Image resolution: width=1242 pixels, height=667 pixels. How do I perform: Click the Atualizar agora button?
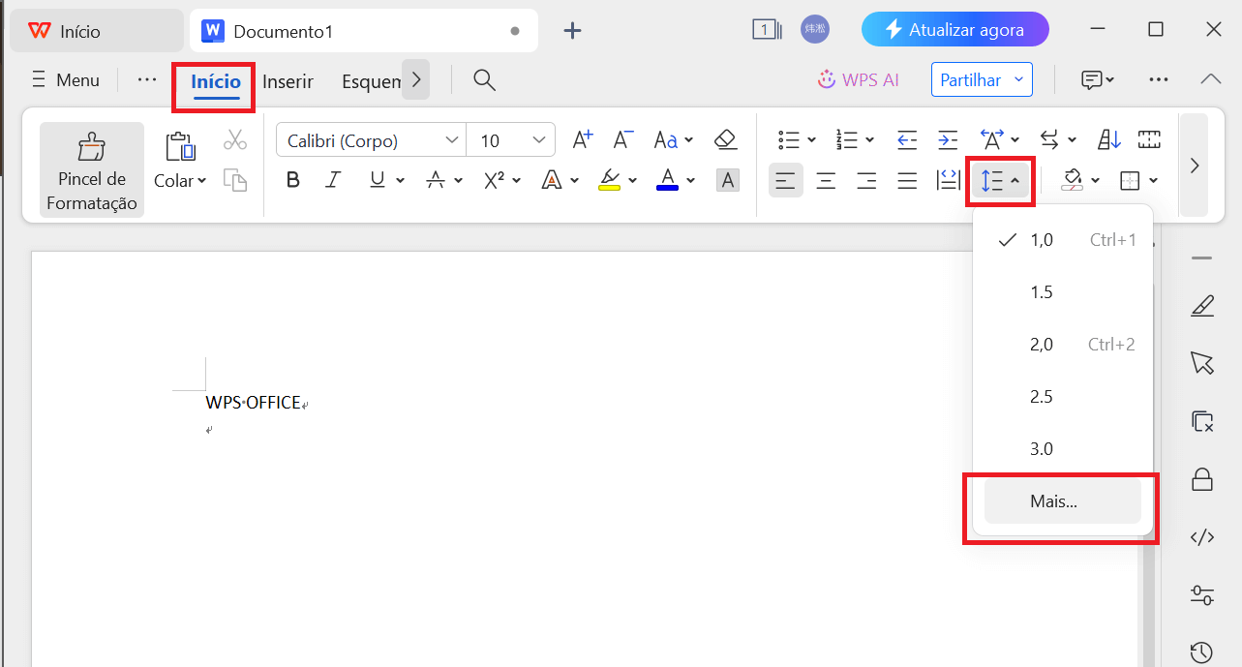pyautogui.click(x=955, y=29)
